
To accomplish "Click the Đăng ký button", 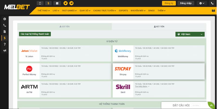I will pos(169,4).
